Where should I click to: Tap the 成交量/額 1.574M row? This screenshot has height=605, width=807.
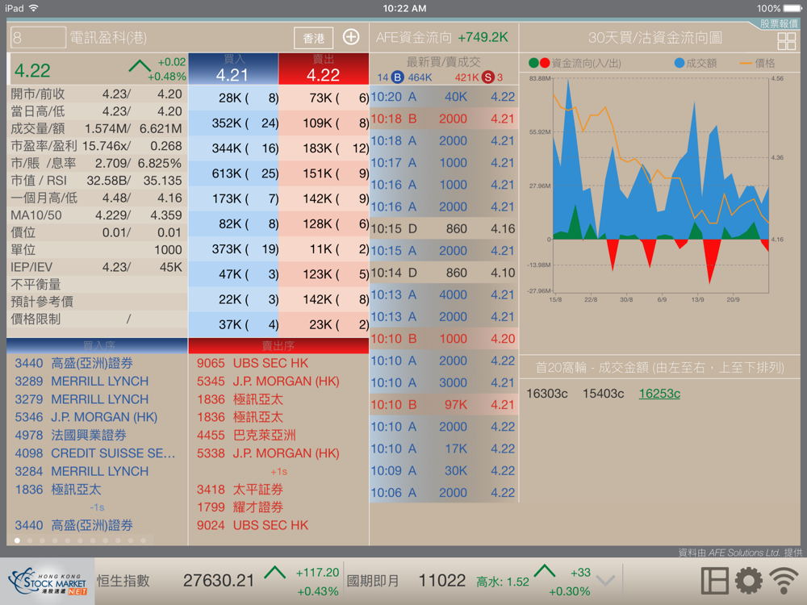[96, 128]
